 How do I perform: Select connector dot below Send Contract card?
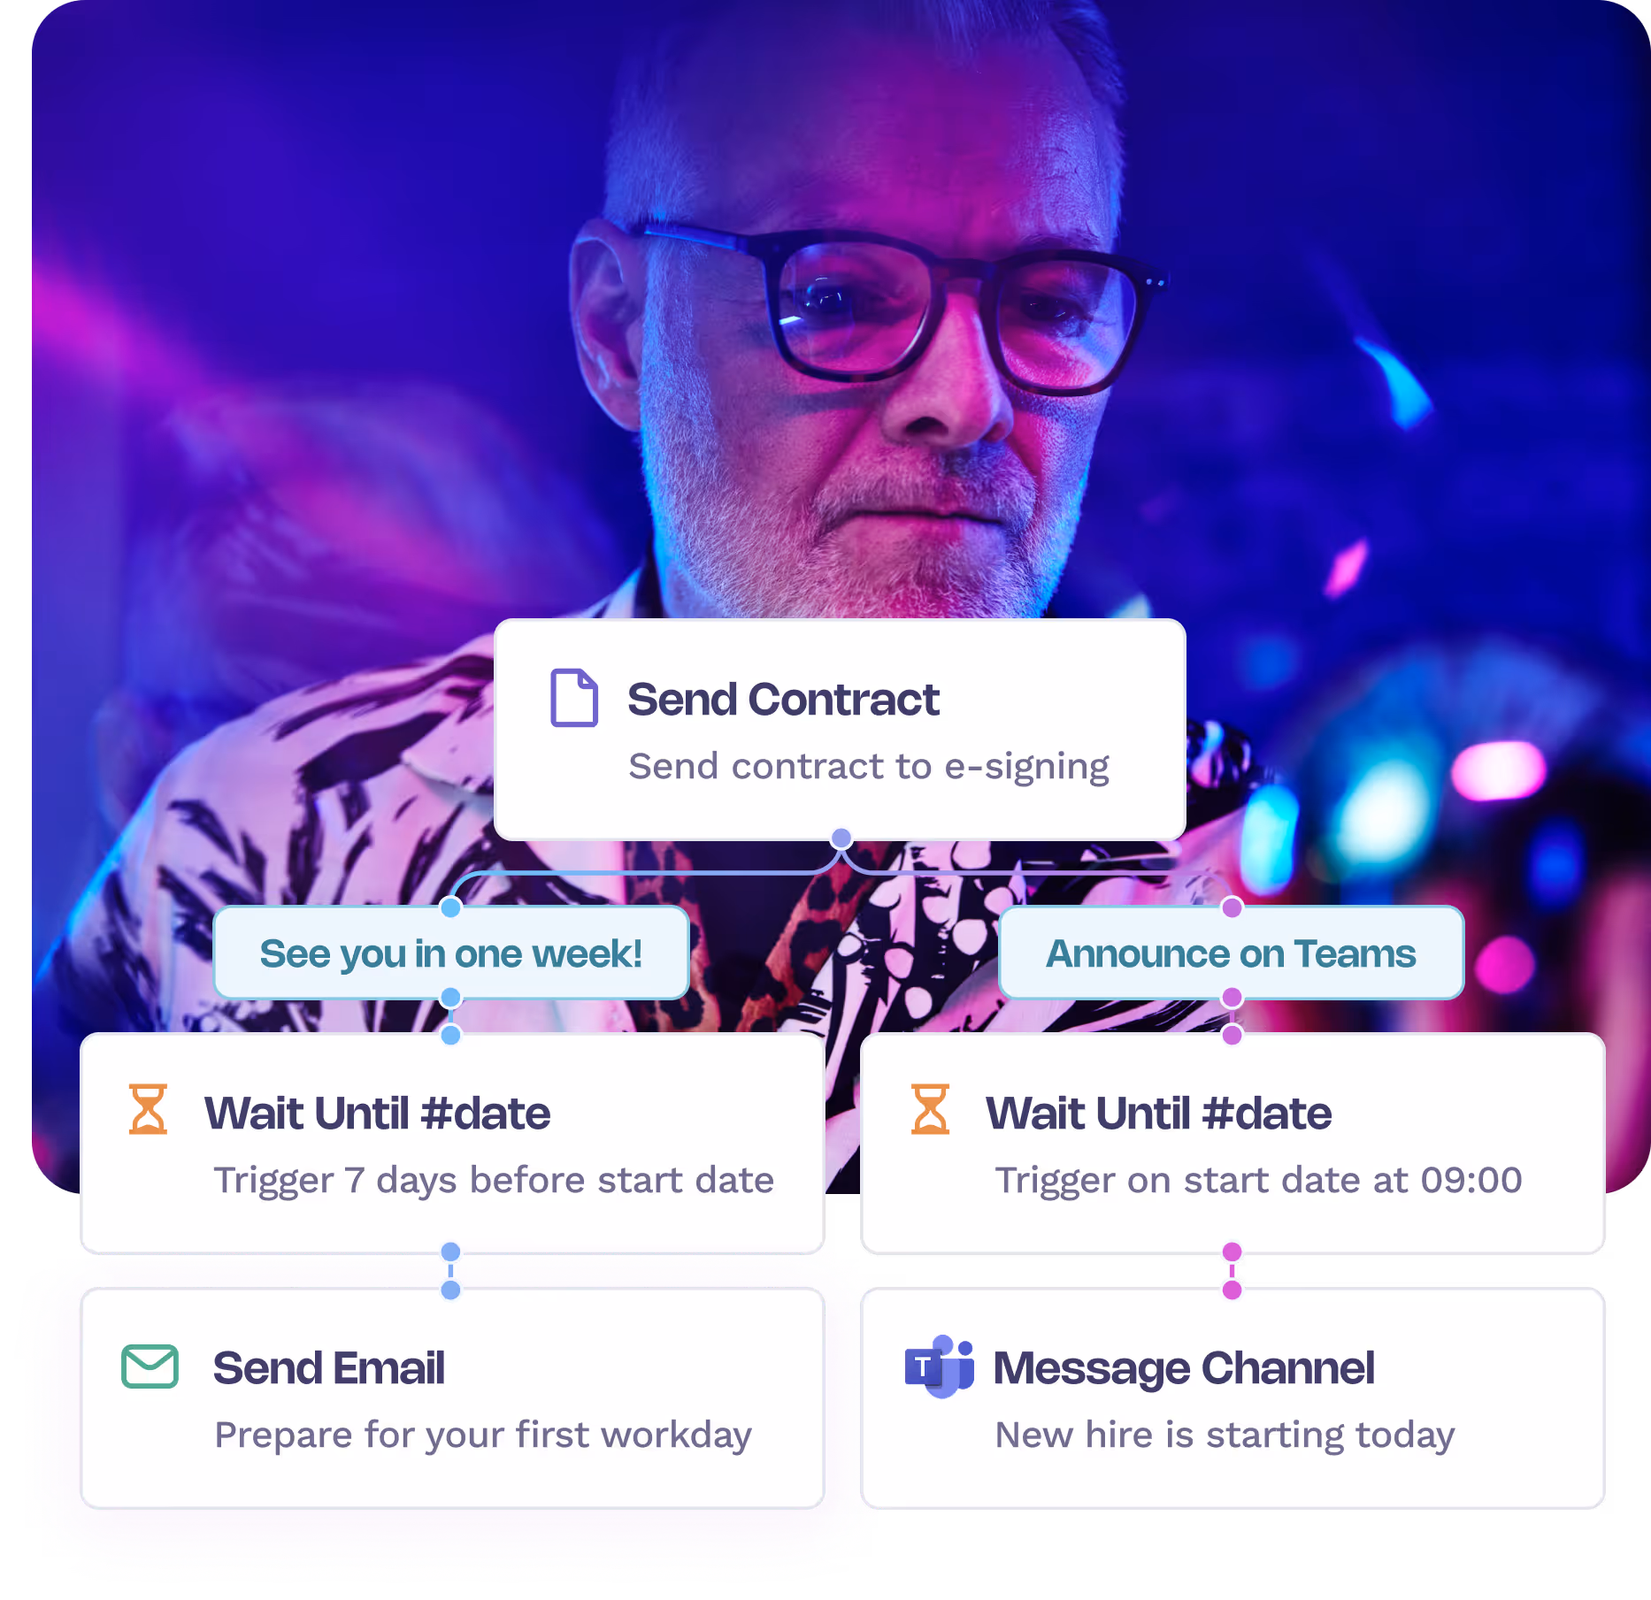pyautogui.click(x=841, y=838)
